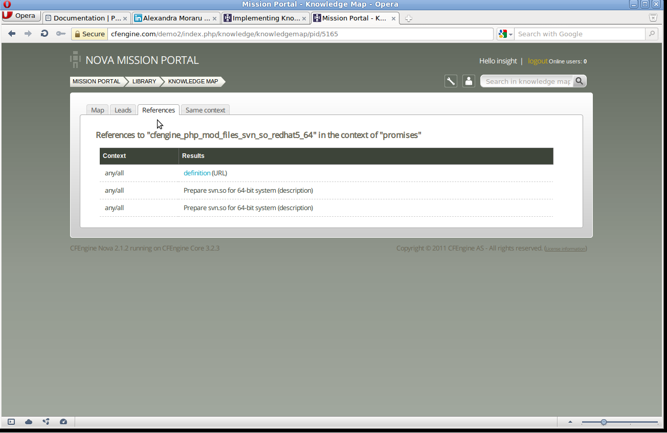Open the password manager key icon
Screen dimensions: 667x433
pyautogui.click(x=61, y=34)
